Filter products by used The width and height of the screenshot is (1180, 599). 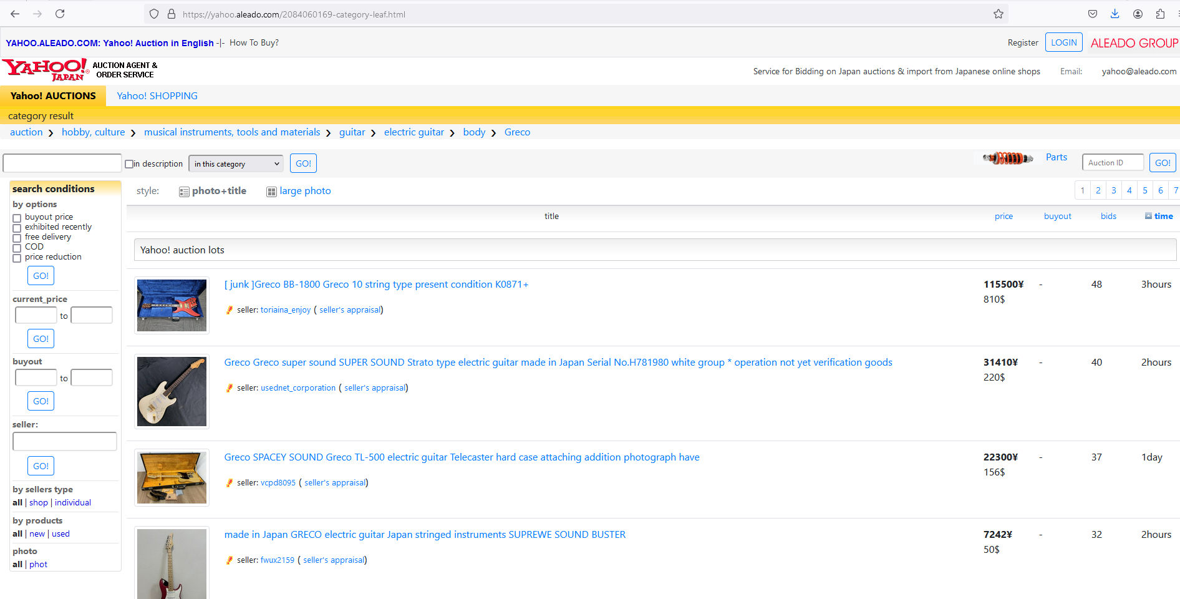pos(60,533)
